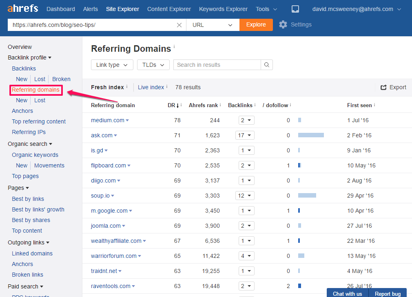Open the Alerts menu item

coord(91,9)
